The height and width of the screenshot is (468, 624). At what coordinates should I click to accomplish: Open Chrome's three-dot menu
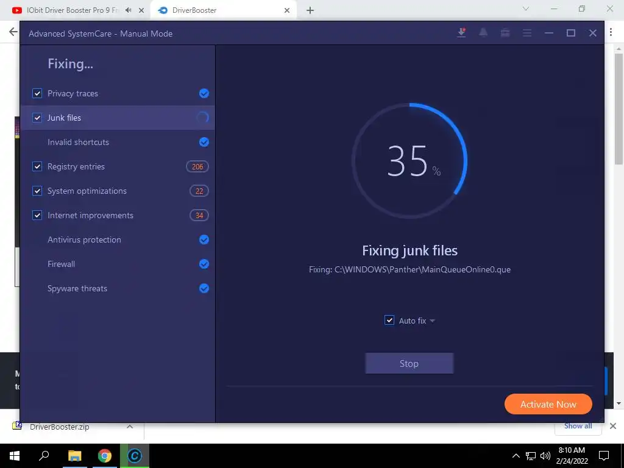pyautogui.click(x=611, y=32)
